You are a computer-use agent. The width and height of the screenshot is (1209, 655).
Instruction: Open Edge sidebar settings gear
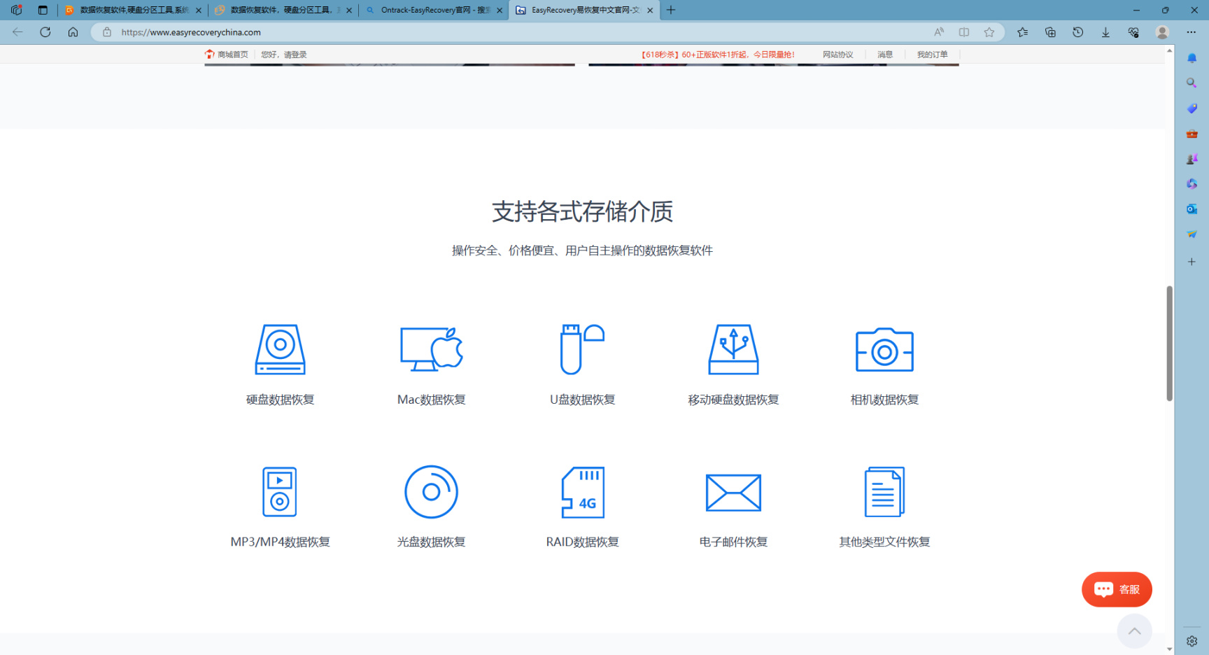(x=1192, y=641)
